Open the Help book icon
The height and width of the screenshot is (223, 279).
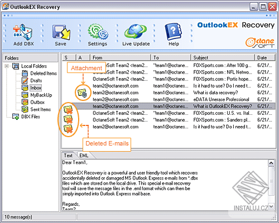coord(173,32)
